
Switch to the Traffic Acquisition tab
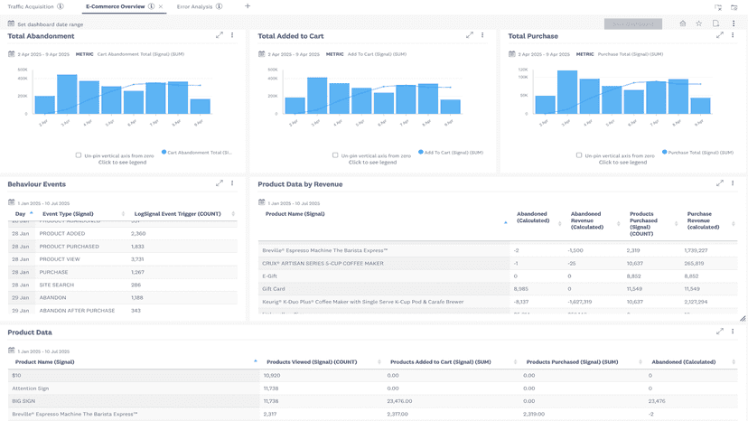(x=31, y=6)
